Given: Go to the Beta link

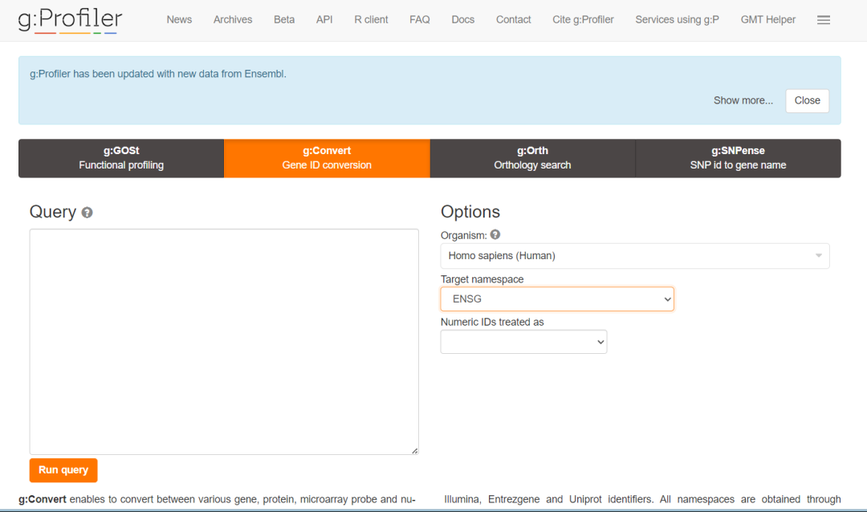Looking at the screenshot, I should [x=284, y=20].
